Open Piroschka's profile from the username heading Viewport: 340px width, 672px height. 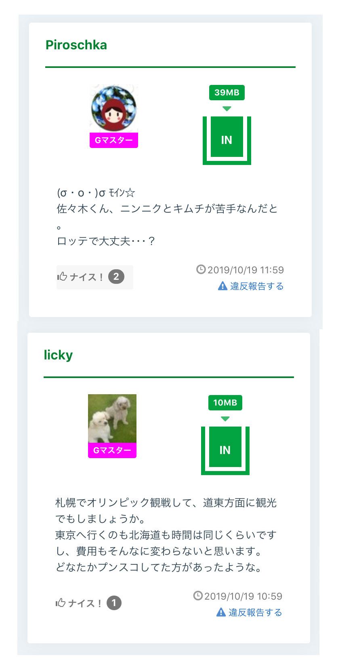coord(76,45)
